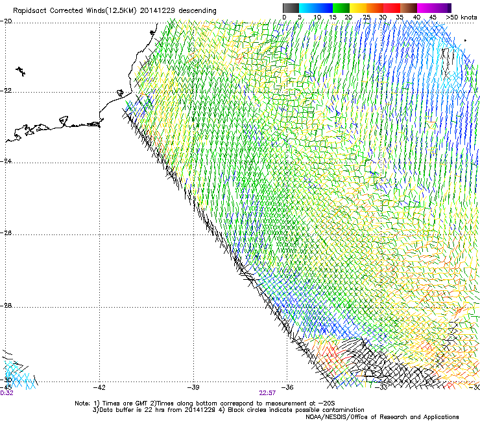
Task: Click the '35' label under the color bar
Action: pyautogui.click(x=400, y=17)
